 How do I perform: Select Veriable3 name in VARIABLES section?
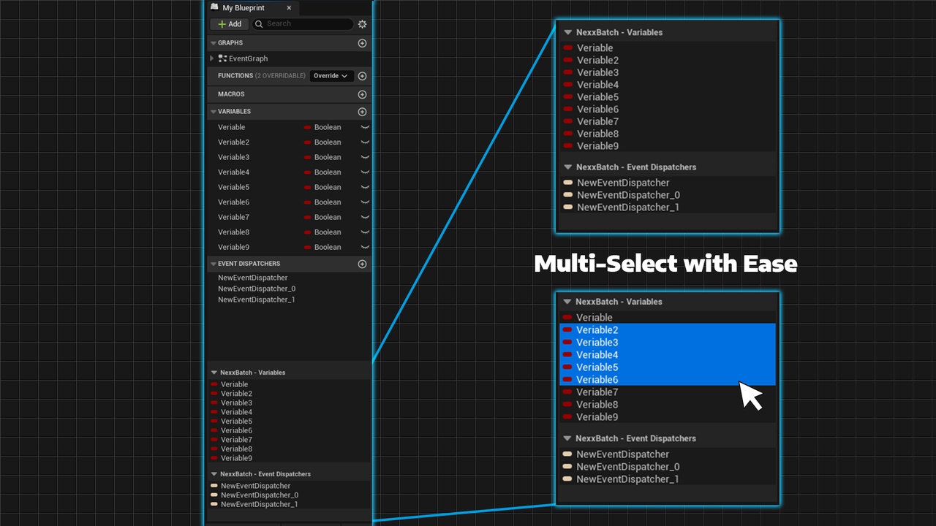(x=233, y=157)
